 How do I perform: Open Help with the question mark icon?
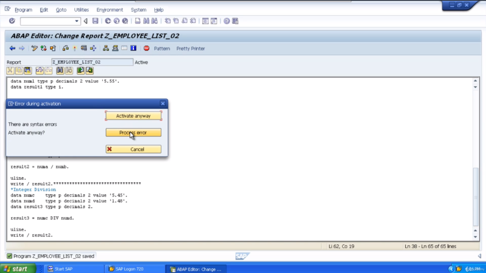tap(227, 21)
